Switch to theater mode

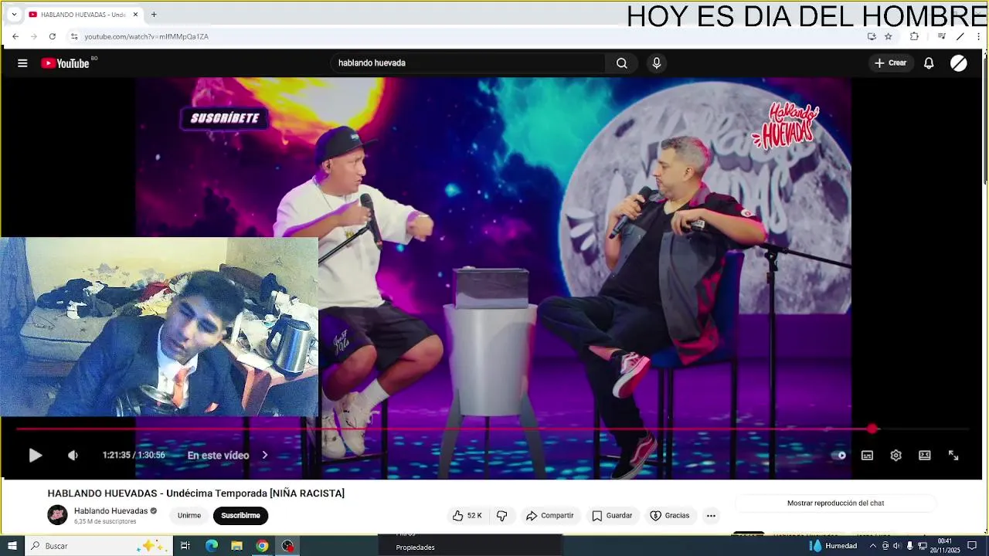click(924, 456)
